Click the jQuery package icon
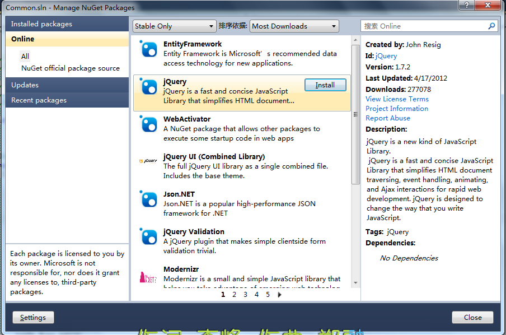The height and width of the screenshot is (335, 506). click(x=148, y=87)
